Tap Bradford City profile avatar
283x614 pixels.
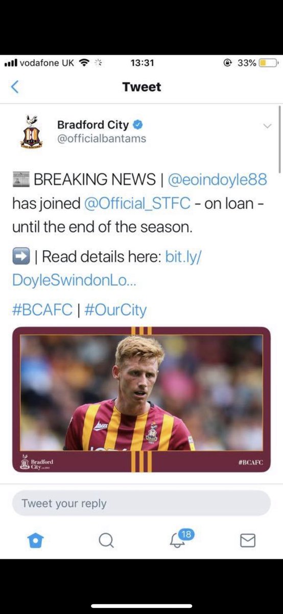point(31,131)
